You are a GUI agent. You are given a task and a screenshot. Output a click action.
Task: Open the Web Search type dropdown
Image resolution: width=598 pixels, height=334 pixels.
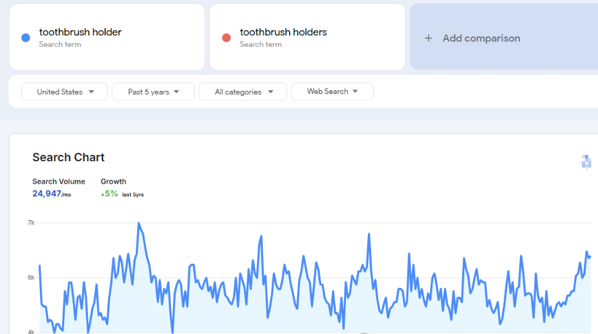click(x=332, y=91)
